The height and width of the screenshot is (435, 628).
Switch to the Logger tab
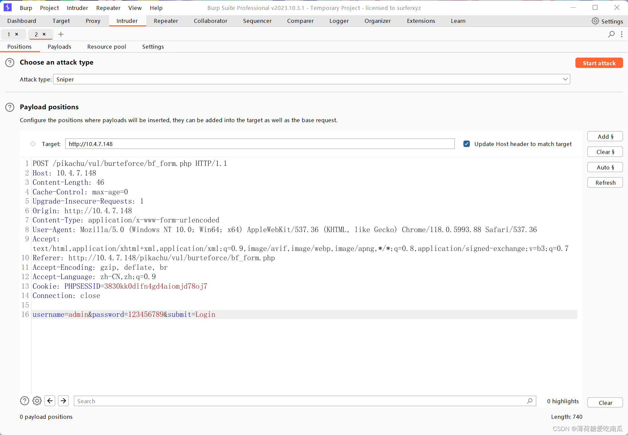pos(339,21)
